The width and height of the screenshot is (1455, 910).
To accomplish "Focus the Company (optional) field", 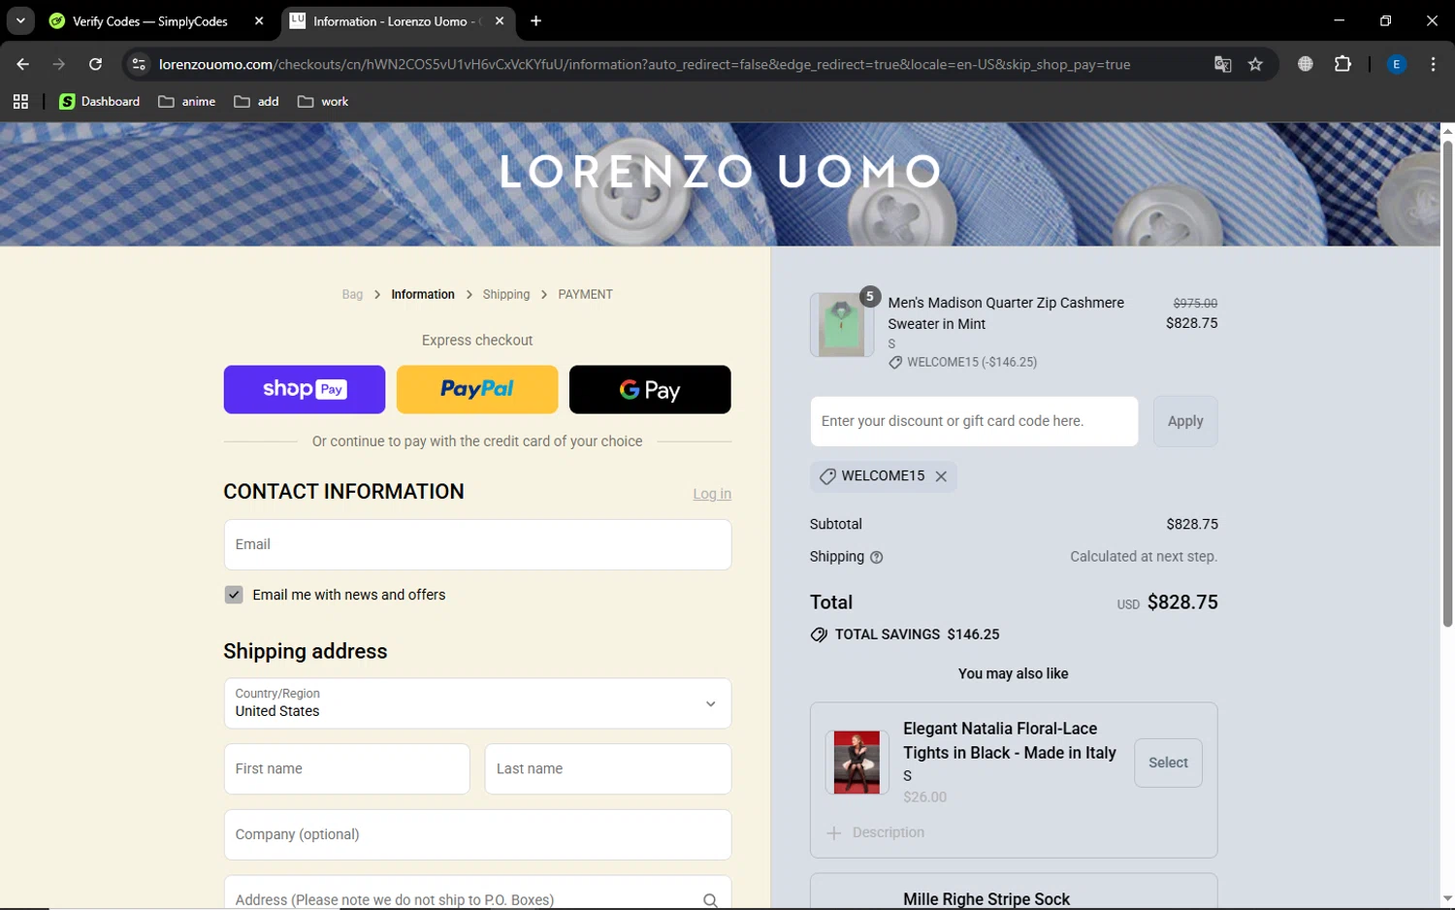I will [x=477, y=834].
